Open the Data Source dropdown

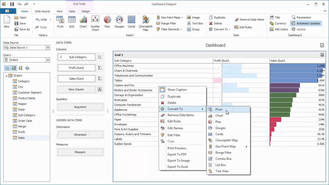point(48,48)
